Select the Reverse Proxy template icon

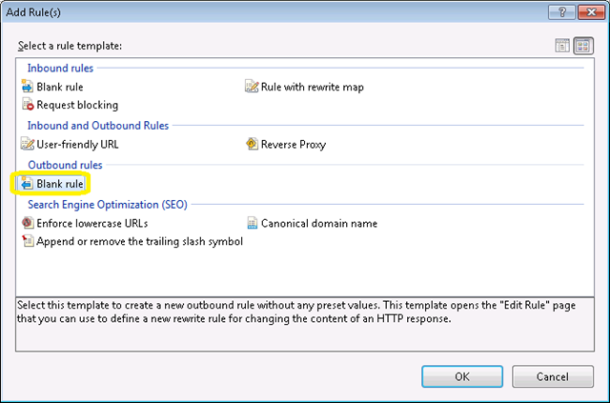point(252,144)
